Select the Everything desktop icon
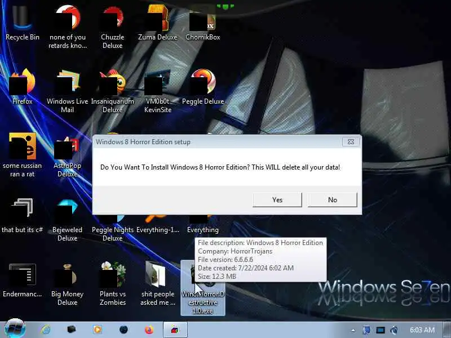 pos(203,226)
